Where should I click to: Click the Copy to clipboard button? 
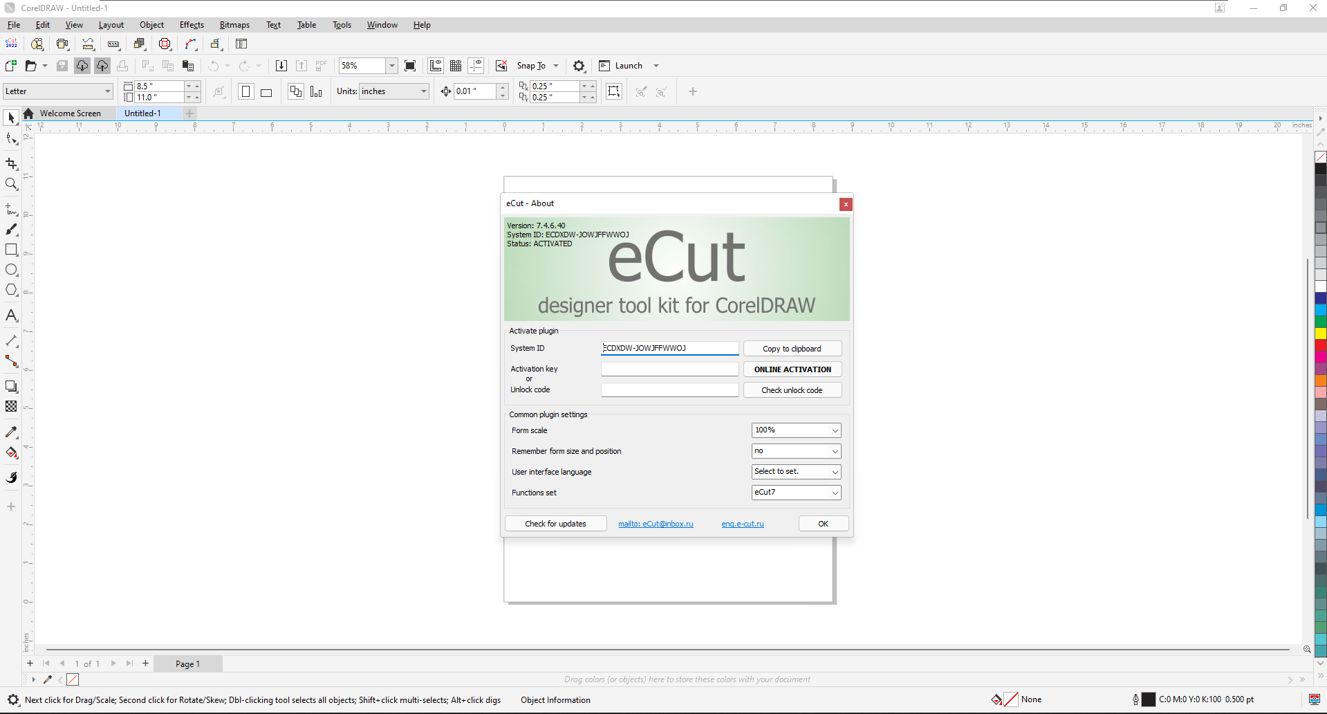coord(792,349)
